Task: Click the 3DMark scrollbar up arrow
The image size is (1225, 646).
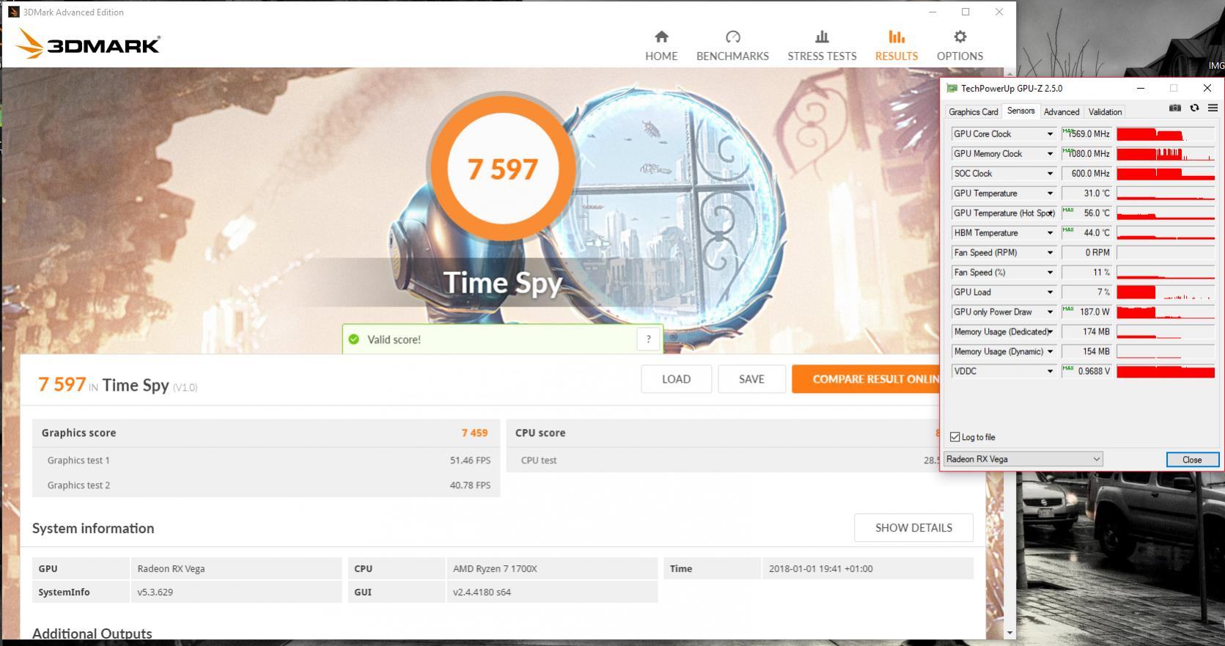Action: click(x=1009, y=73)
